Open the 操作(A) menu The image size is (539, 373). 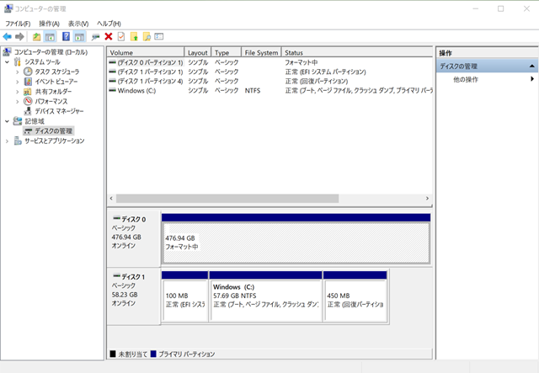(49, 24)
